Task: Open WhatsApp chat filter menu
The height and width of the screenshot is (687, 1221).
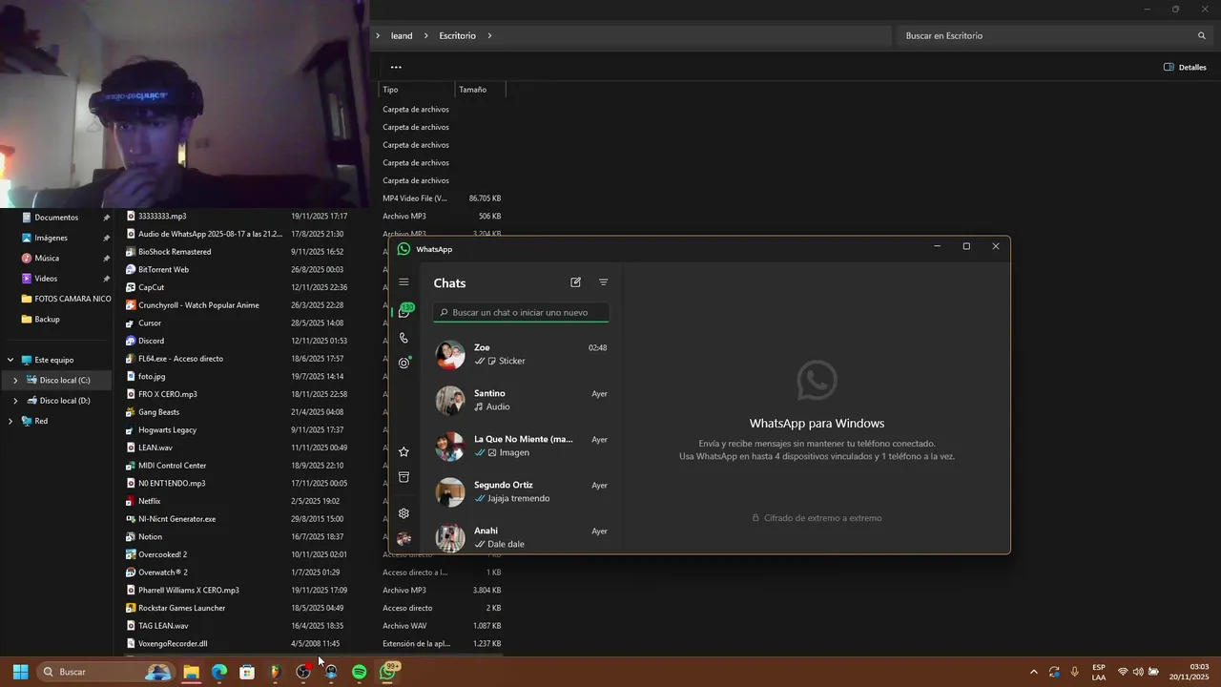Action: pos(603,282)
